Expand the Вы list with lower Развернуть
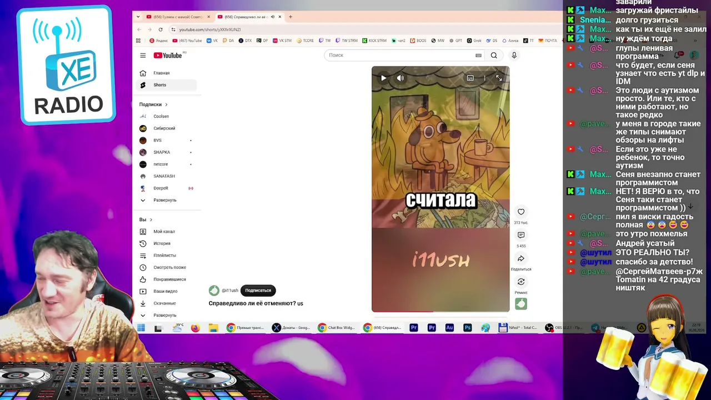 [167, 315]
